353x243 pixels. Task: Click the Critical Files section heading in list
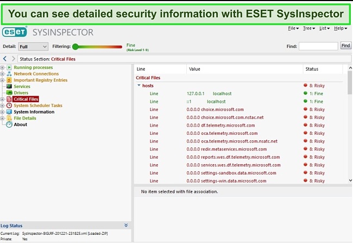point(148,78)
